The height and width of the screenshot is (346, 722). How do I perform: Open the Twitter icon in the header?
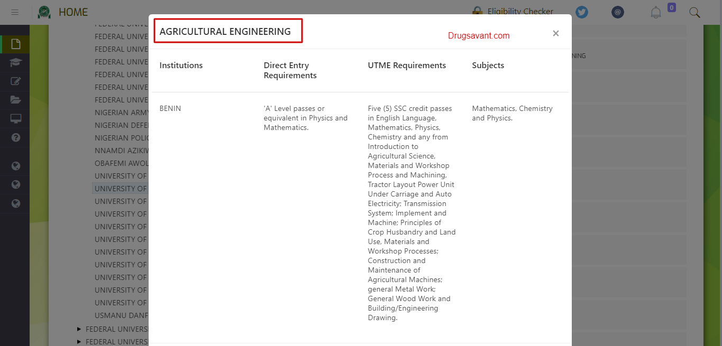click(x=582, y=12)
